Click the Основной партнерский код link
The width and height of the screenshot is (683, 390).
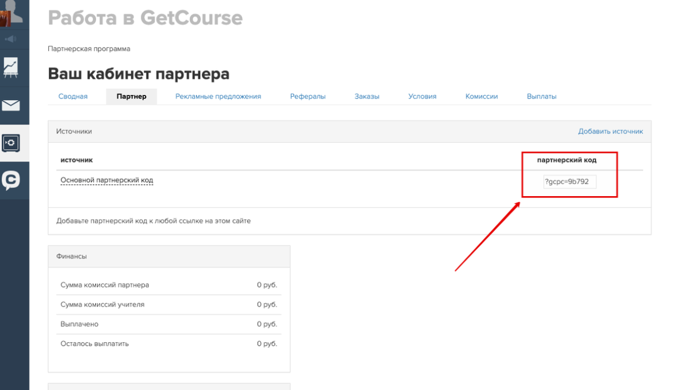pyautogui.click(x=106, y=180)
